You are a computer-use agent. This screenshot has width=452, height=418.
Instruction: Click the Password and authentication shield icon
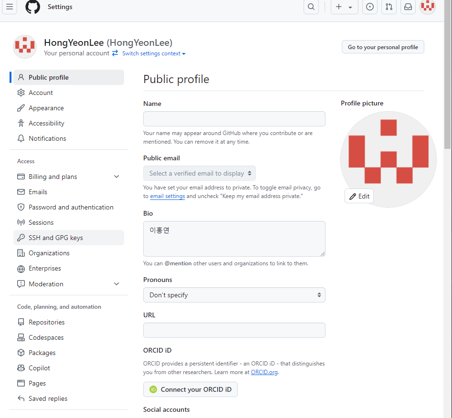pos(21,207)
